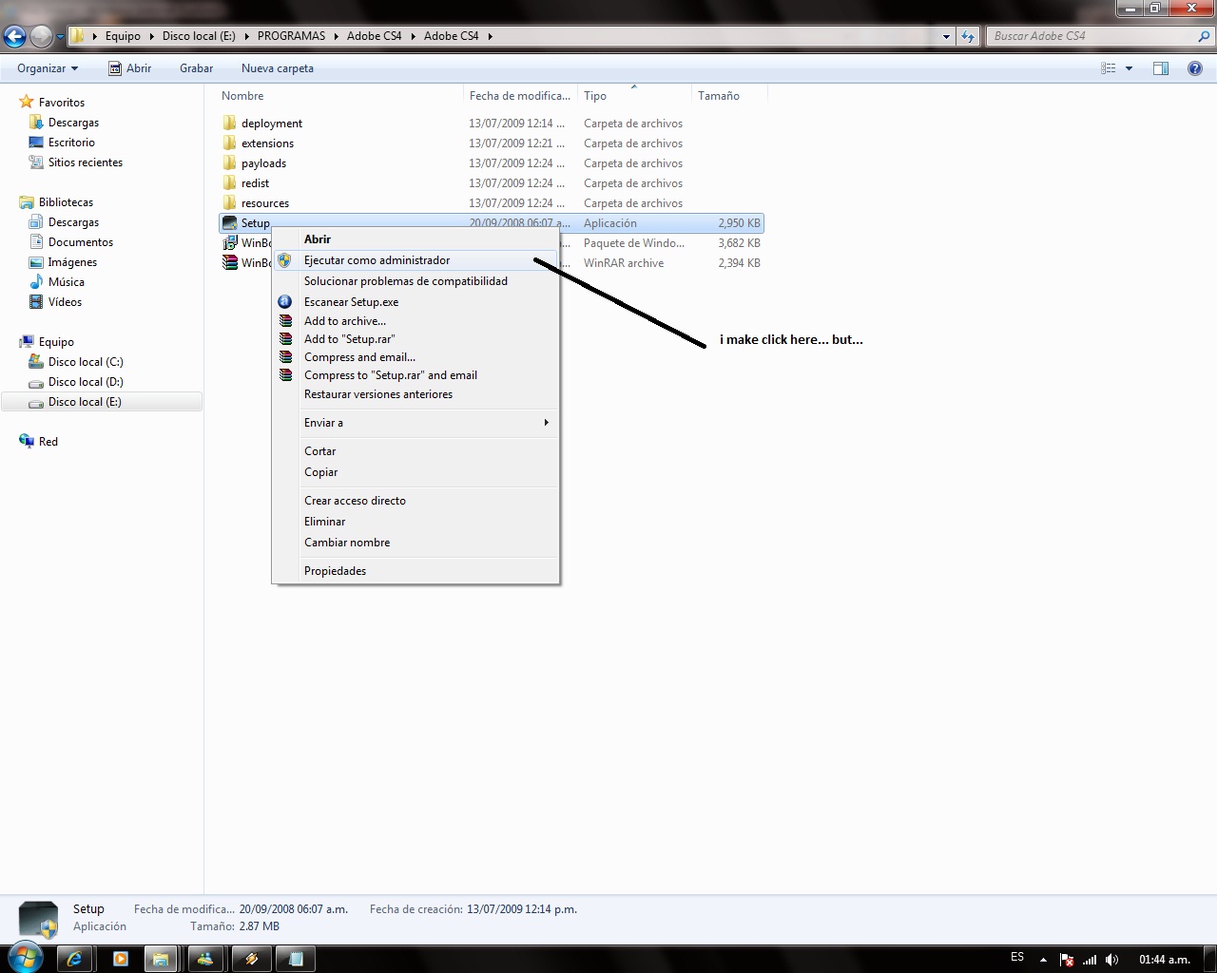Show hidden tray icons arrow

coord(1043,960)
